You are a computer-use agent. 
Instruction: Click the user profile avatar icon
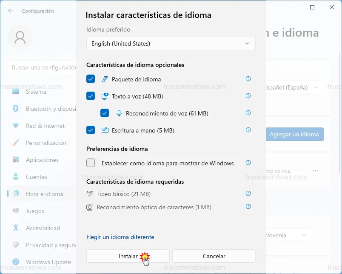coord(20,38)
